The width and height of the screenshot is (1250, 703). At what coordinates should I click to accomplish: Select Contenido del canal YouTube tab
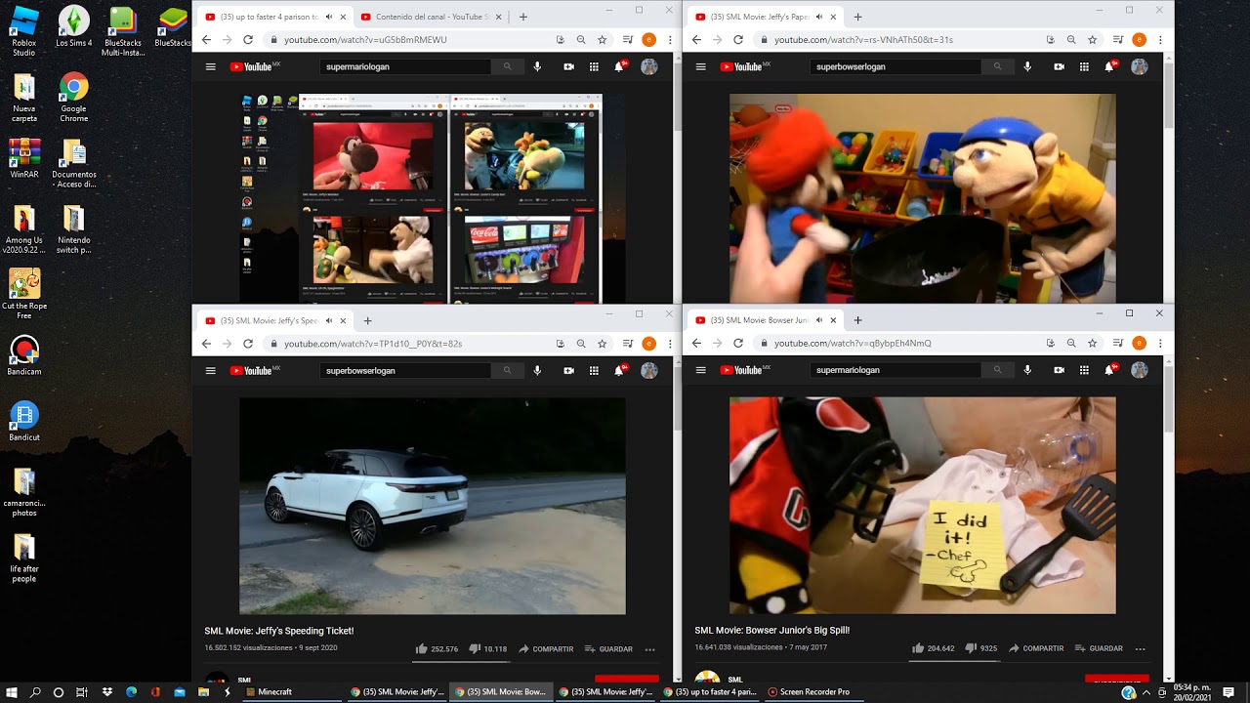(x=431, y=17)
